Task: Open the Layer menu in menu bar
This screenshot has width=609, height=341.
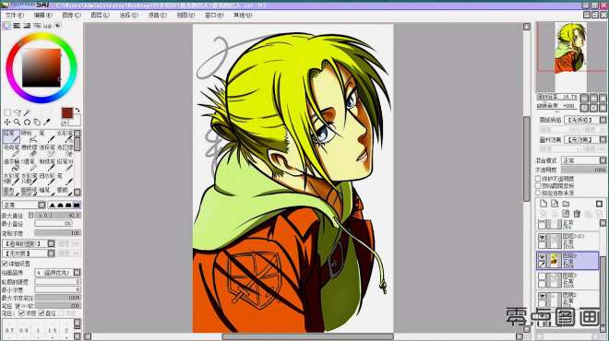Action: point(100,15)
